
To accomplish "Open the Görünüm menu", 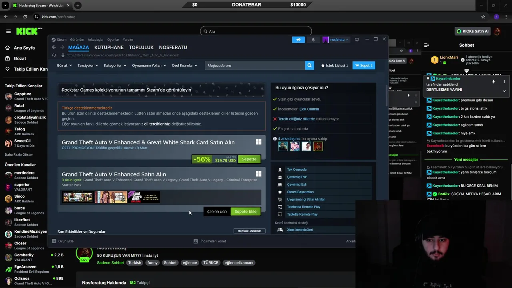I will click(x=77, y=40).
